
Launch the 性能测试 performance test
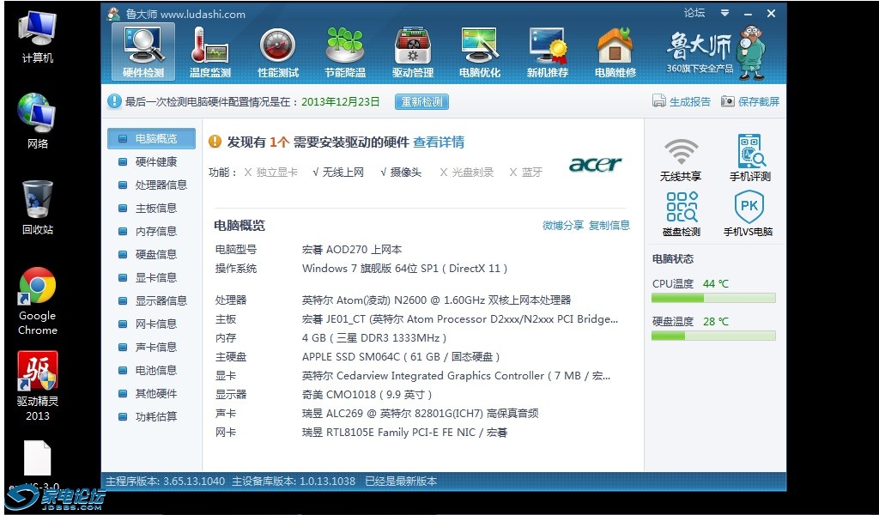278,51
